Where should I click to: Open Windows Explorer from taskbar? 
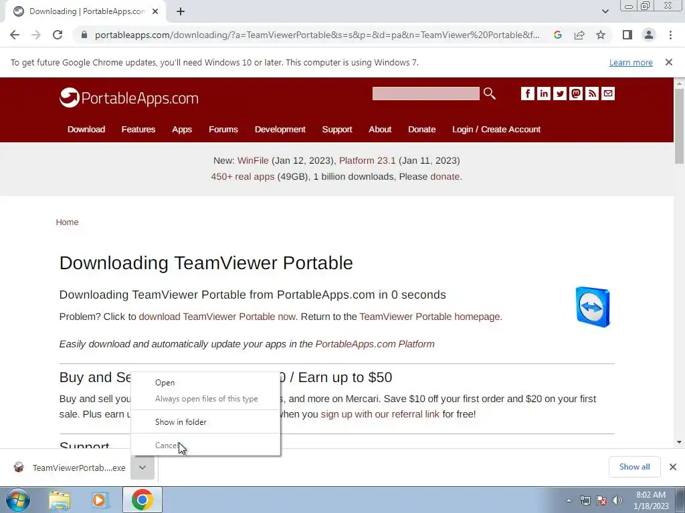[60, 500]
